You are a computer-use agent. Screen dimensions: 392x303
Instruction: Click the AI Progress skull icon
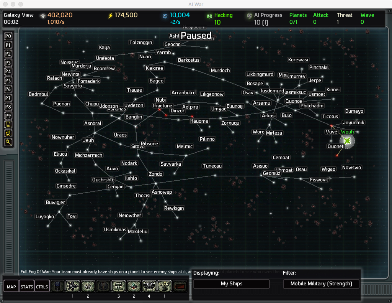click(x=249, y=16)
